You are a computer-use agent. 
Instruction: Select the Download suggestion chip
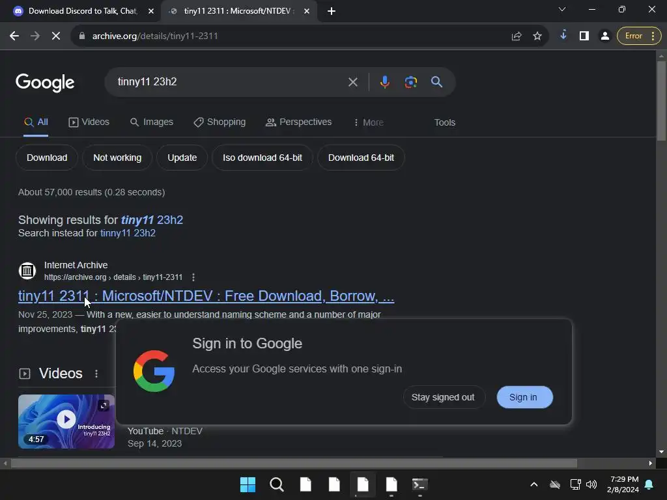pyautogui.click(x=47, y=158)
